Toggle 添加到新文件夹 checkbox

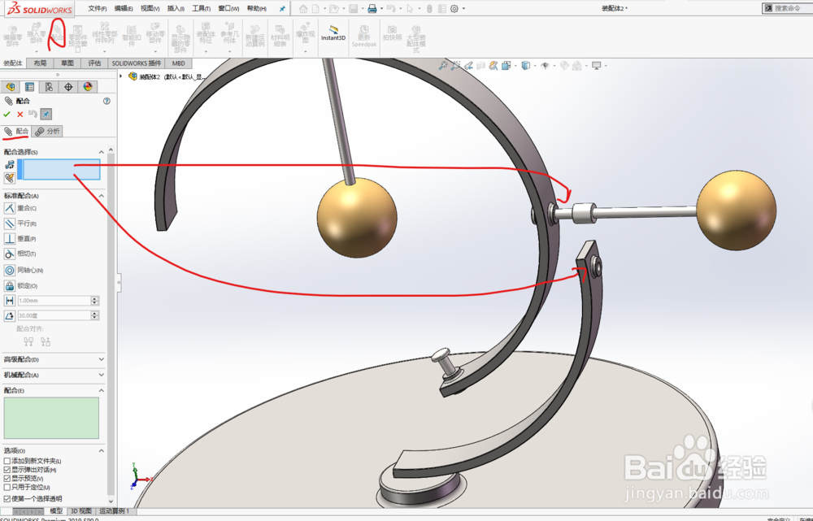(x=7, y=461)
